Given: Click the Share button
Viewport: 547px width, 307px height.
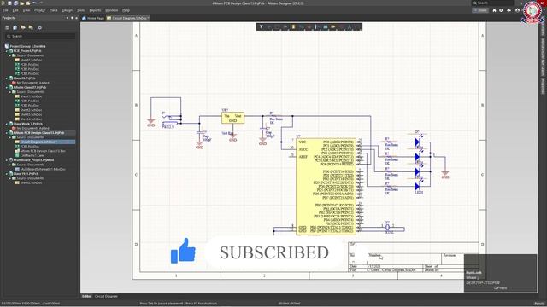Looking at the screenshot, I should click(480, 10).
